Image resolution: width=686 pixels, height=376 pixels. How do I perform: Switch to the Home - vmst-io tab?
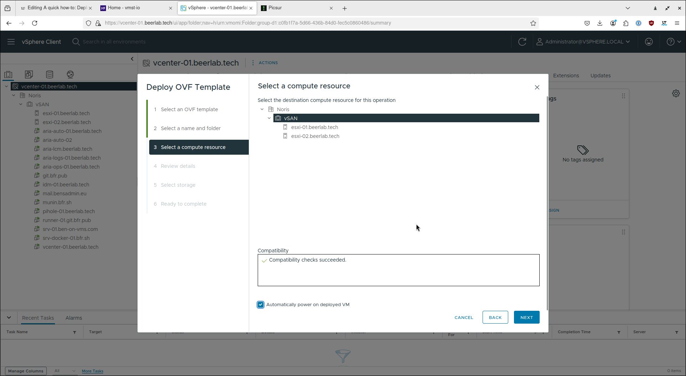click(137, 8)
